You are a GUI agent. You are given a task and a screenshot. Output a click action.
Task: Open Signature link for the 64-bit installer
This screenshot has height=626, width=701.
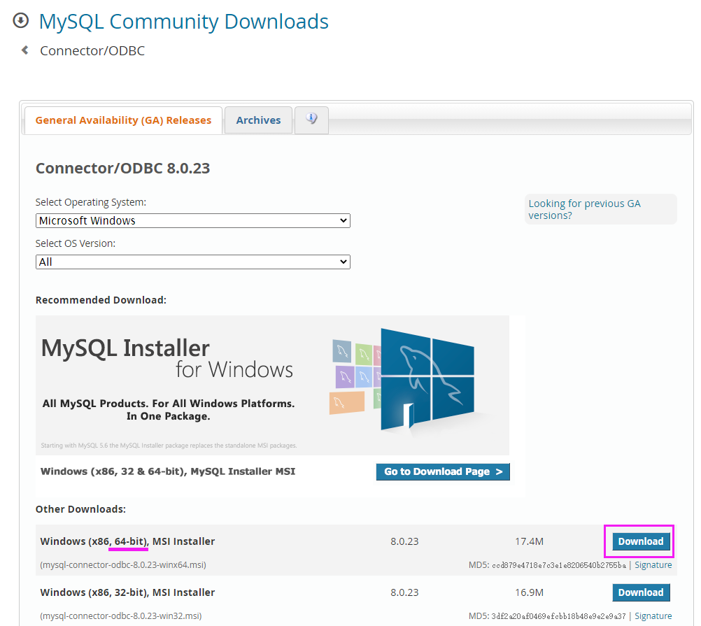tap(653, 565)
